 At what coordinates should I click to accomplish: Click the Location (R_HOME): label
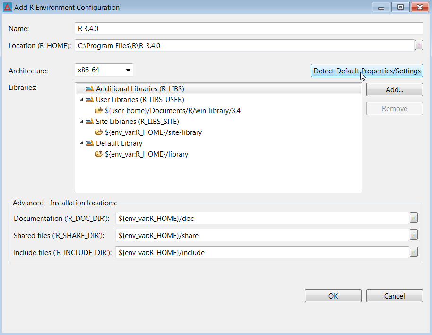coord(40,46)
